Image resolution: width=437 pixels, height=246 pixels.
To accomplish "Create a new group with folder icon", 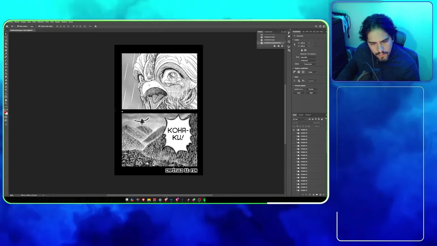I will point(317,194).
